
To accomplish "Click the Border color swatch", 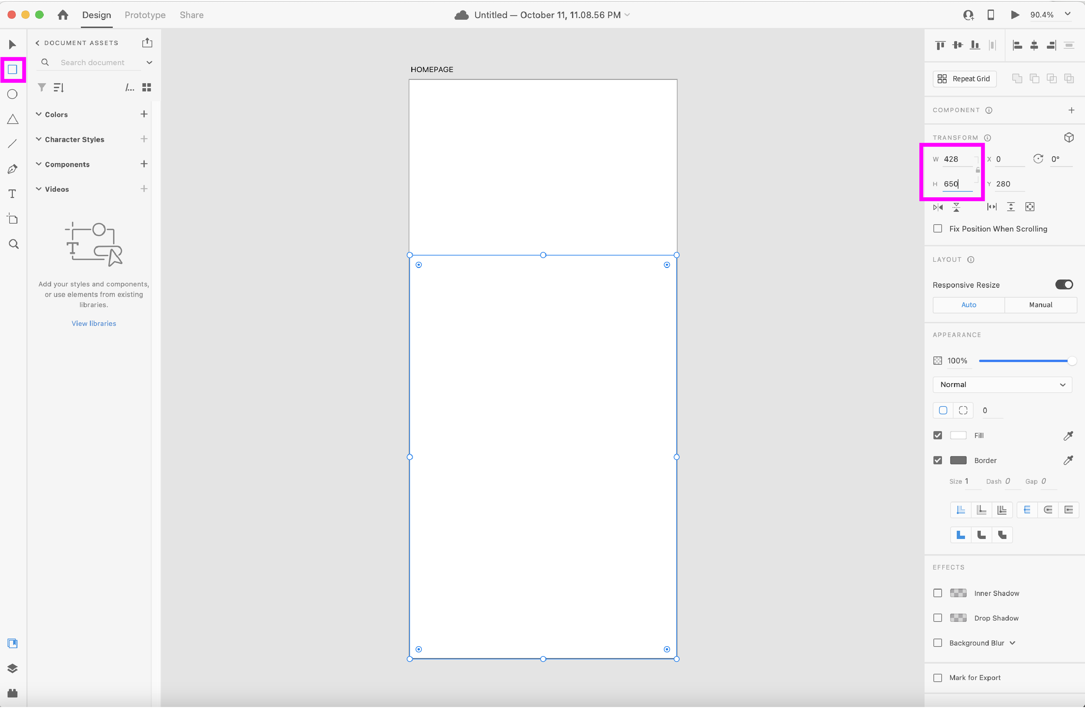I will (958, 460).
